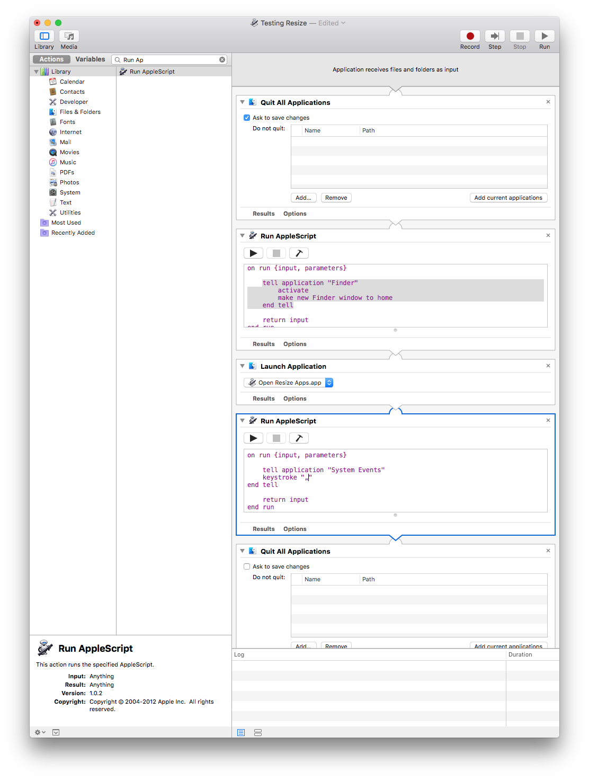Sort log by Duration column header
The width and height of the screenshot is (589, 780).
click(x=533, y=654)
